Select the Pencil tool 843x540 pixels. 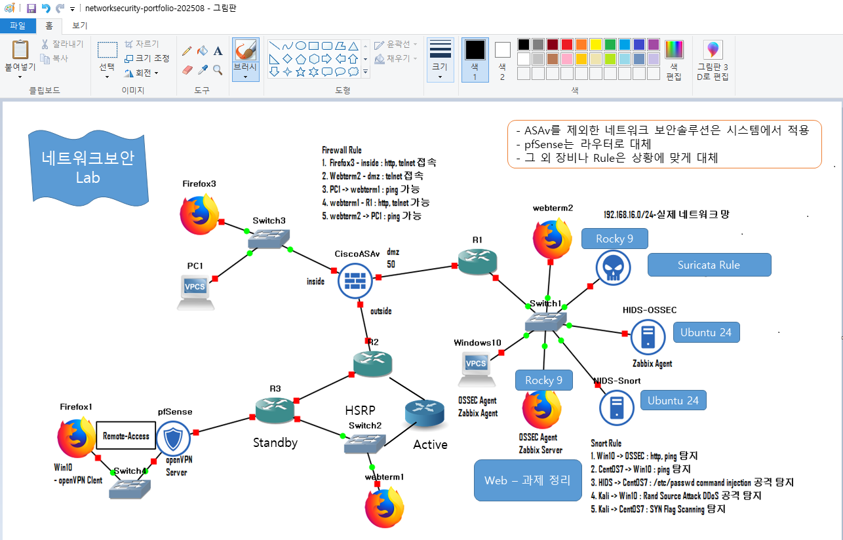[x=187, y=50]
